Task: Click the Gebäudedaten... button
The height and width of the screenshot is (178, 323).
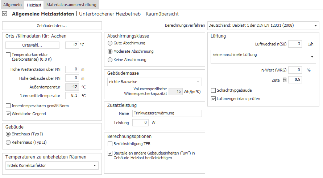Action: coord(52,26)
